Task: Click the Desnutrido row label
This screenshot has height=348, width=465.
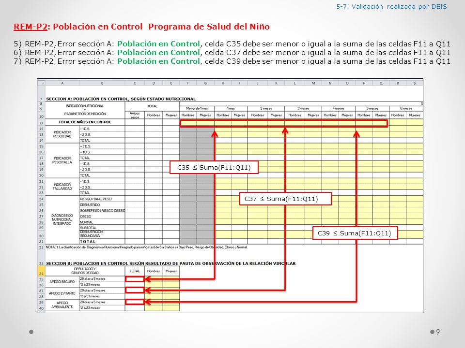Action: click(x=90, y=205)
